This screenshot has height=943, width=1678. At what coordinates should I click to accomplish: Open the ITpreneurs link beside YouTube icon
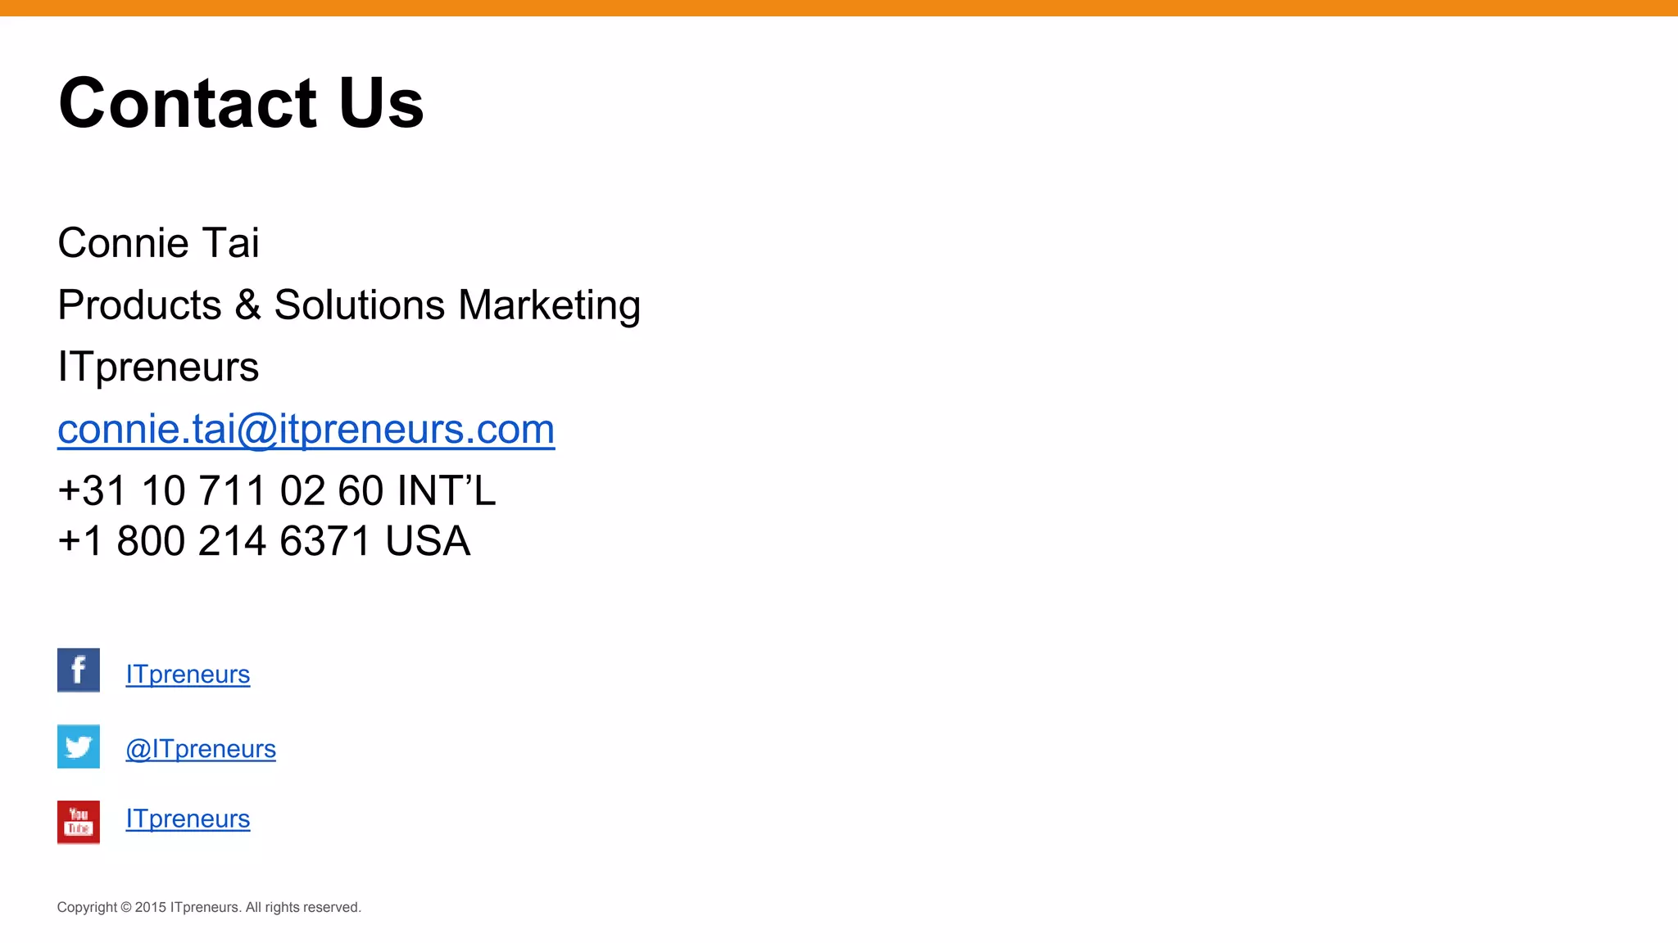pyautogui.click(x=188, y=819)
